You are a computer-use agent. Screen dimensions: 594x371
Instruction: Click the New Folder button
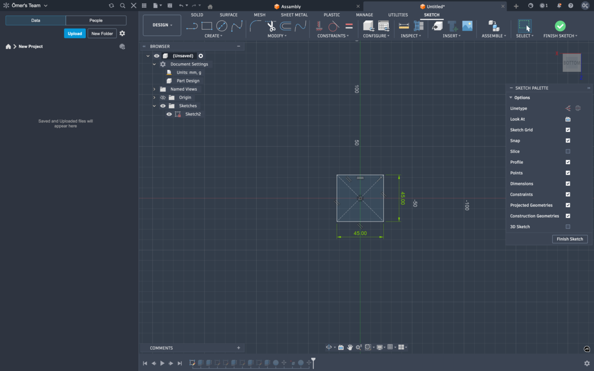click(102, 34)
